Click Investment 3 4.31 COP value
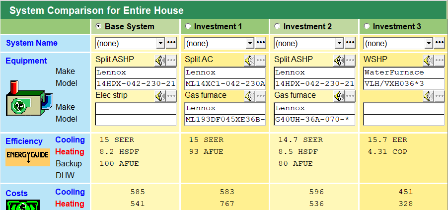The height and width of the screenshot is (210, 448). 388,152
